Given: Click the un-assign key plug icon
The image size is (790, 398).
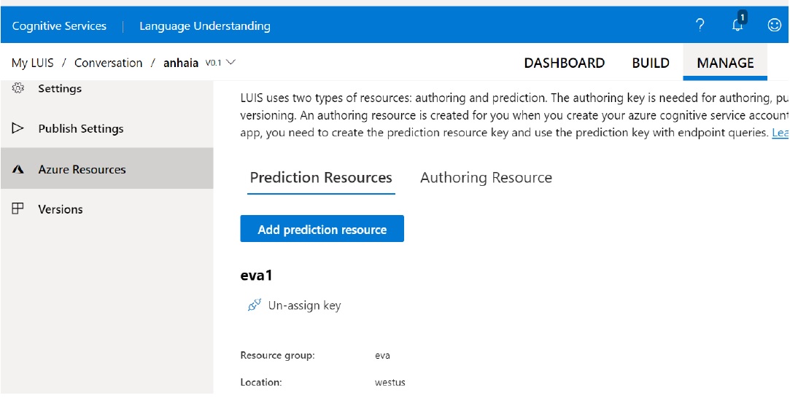Looking at the screenshot, I should (254, 305).
